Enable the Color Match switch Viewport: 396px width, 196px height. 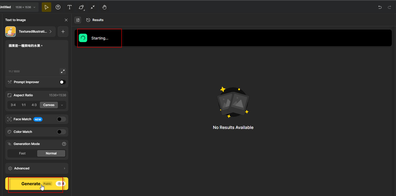[61, 132]
